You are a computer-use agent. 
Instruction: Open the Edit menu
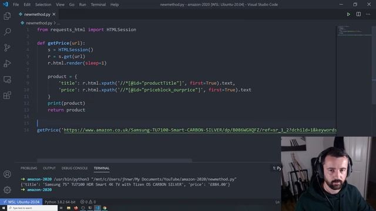(27, 5)
